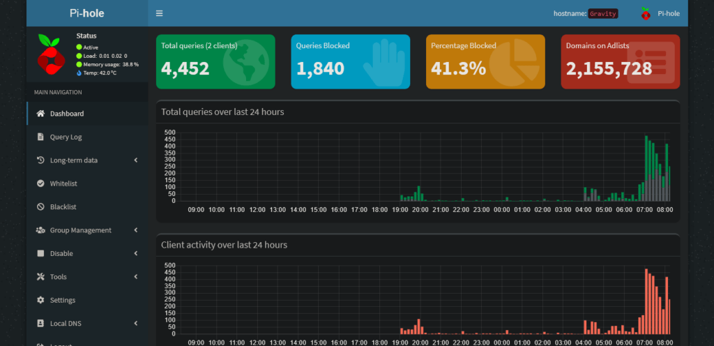
Task: Click the Domains on Adlists red box
Action: click(x=620, y=61)
